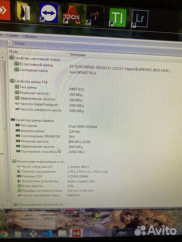The image size is (182, 242).
Task: Click the motherboard icon beside Тип шины AMD K15
Action: [x=17, y=87]
